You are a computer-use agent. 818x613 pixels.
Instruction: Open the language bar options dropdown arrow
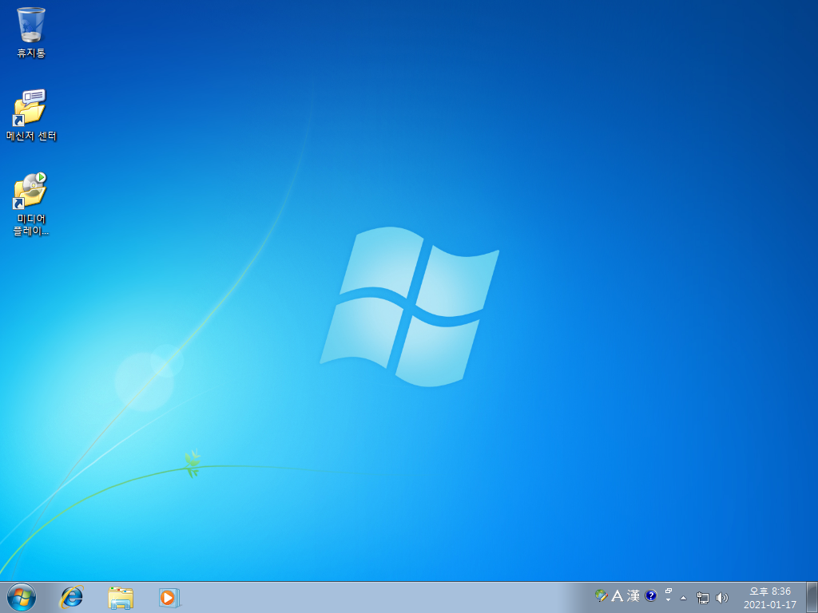[x=669, y=600]
